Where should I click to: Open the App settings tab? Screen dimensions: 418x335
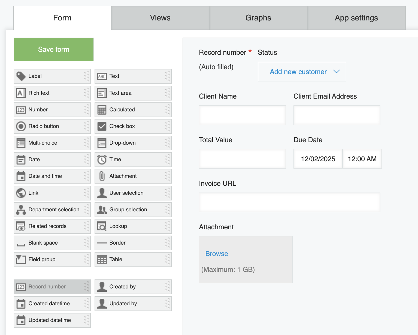tap(356, 17)
